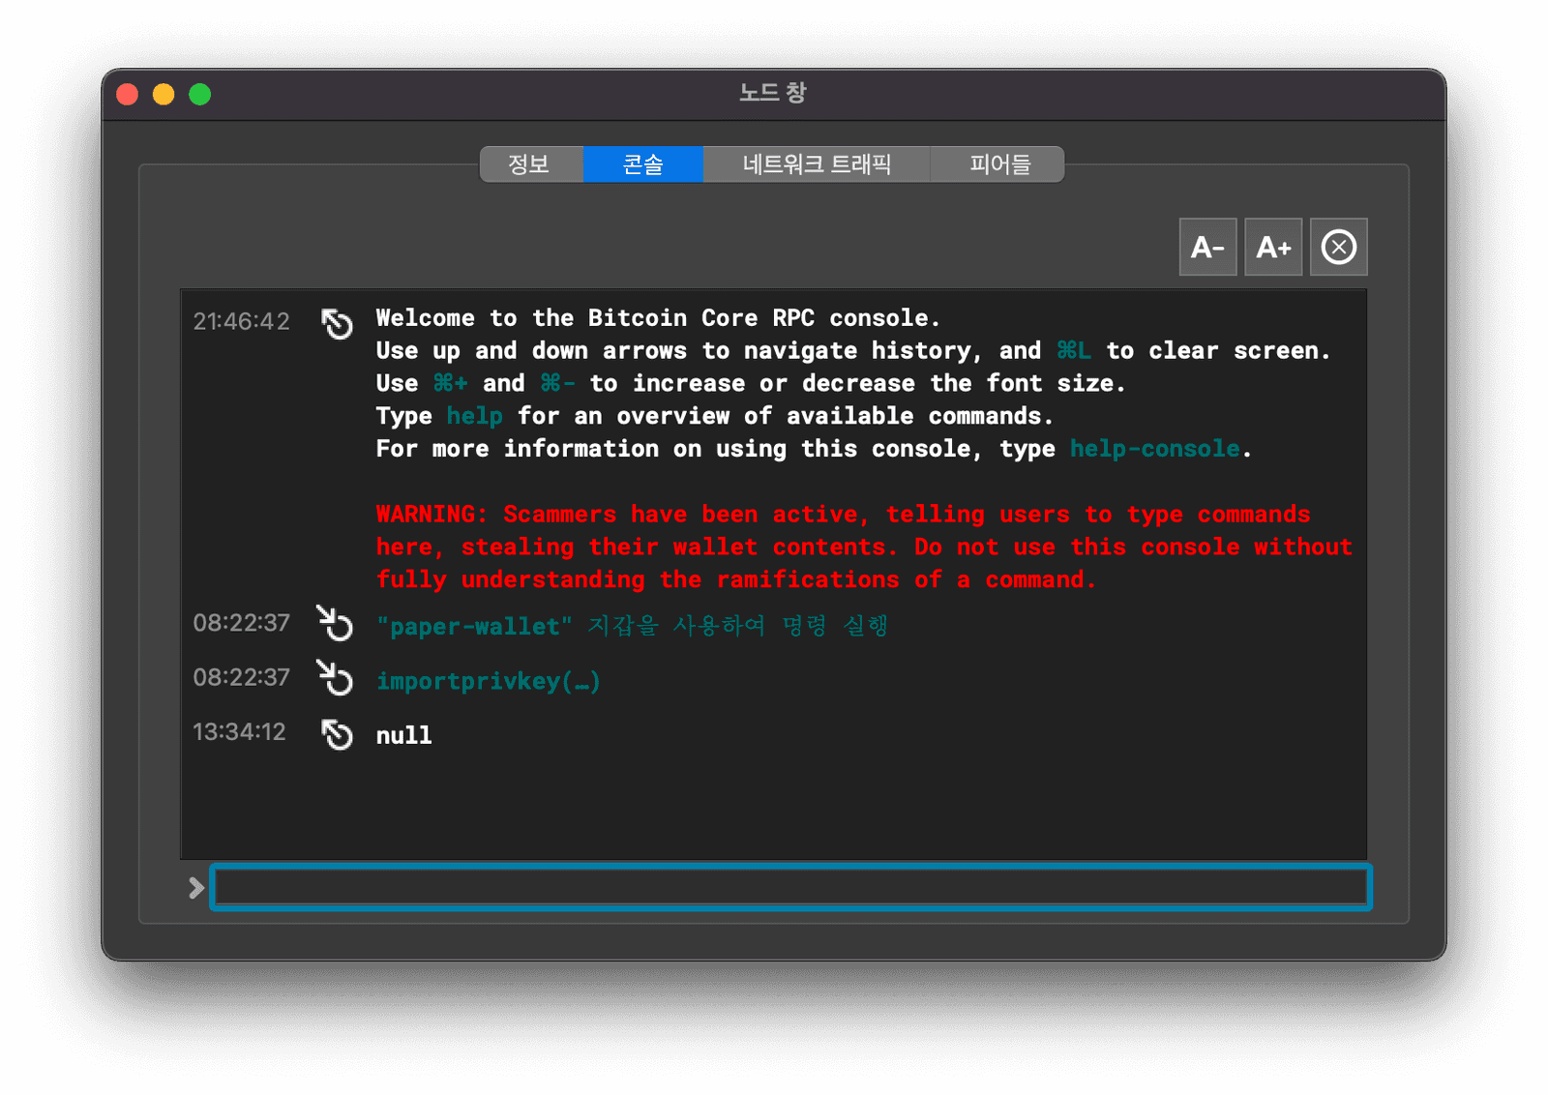Select the 콘솔 tab
The width and height of the screenshot is (1548, 1095).
(643, 164)
